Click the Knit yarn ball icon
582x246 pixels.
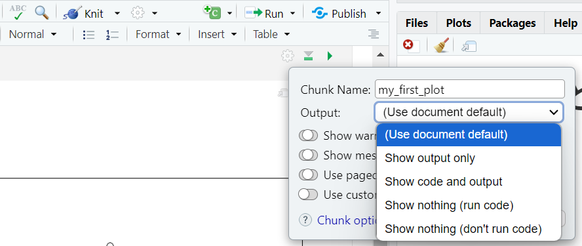pyautogui.click(x=72, y=13)
